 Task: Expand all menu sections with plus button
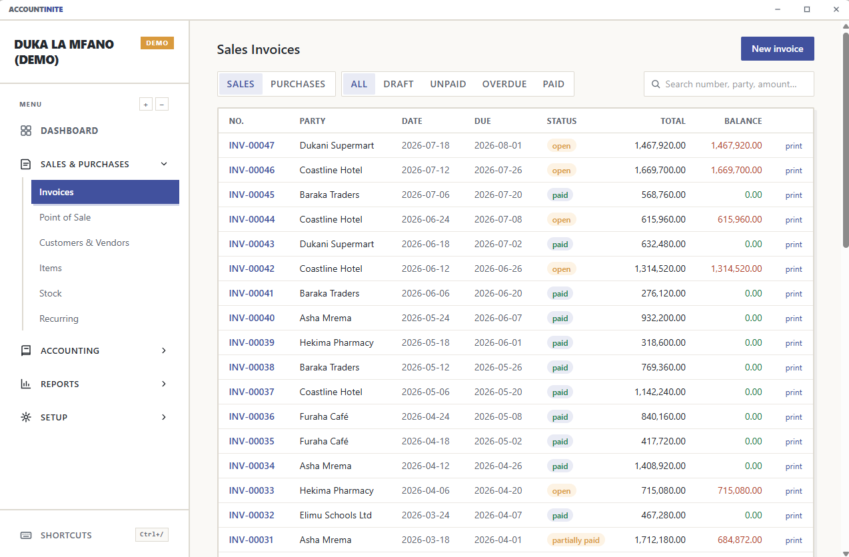point(146,104)
